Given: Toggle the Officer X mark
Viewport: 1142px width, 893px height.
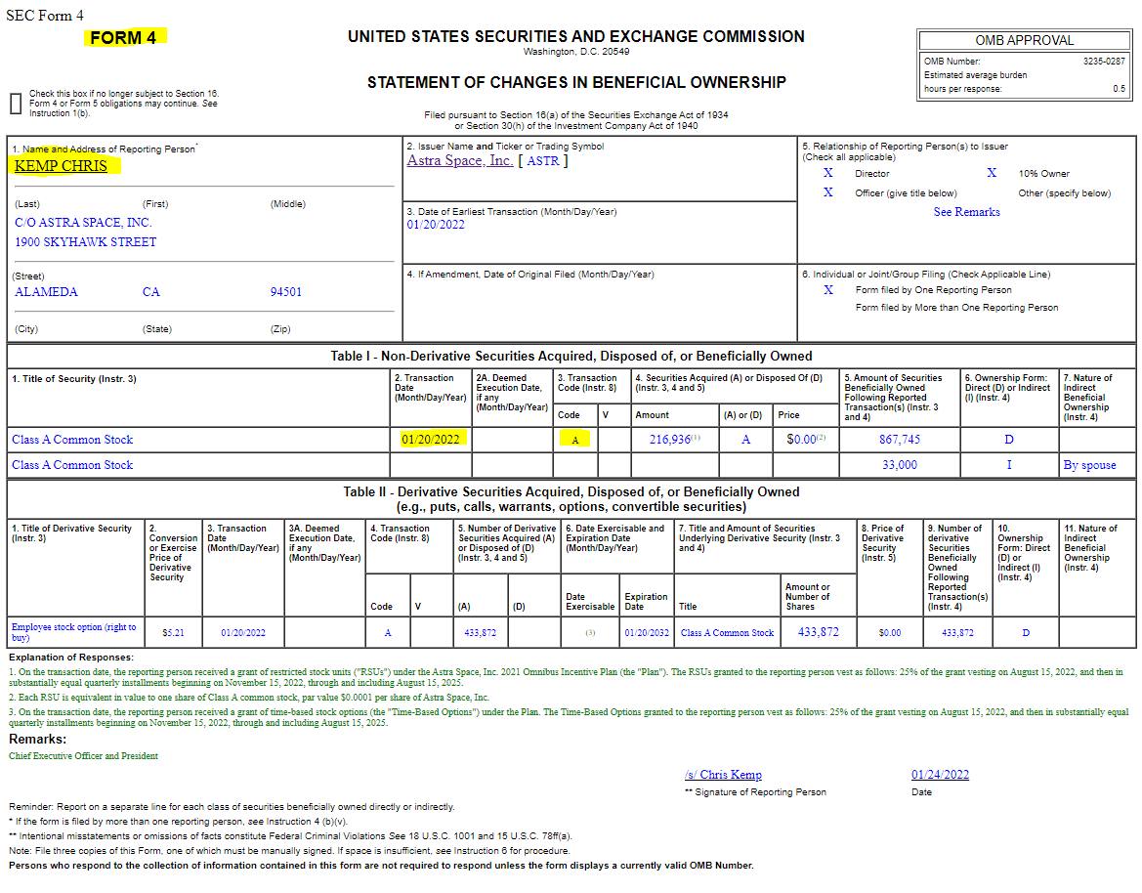Looking at the screenshot, I should (x=828, y=192).
